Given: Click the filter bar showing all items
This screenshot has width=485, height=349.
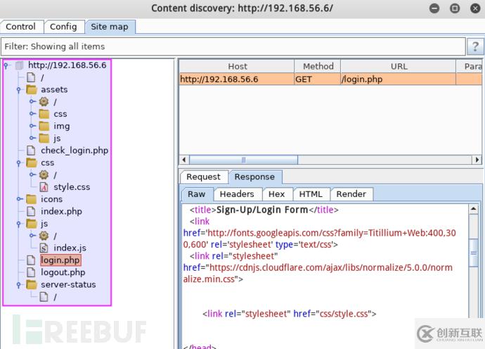Looking at the screenshot, I should pos(233,46).
